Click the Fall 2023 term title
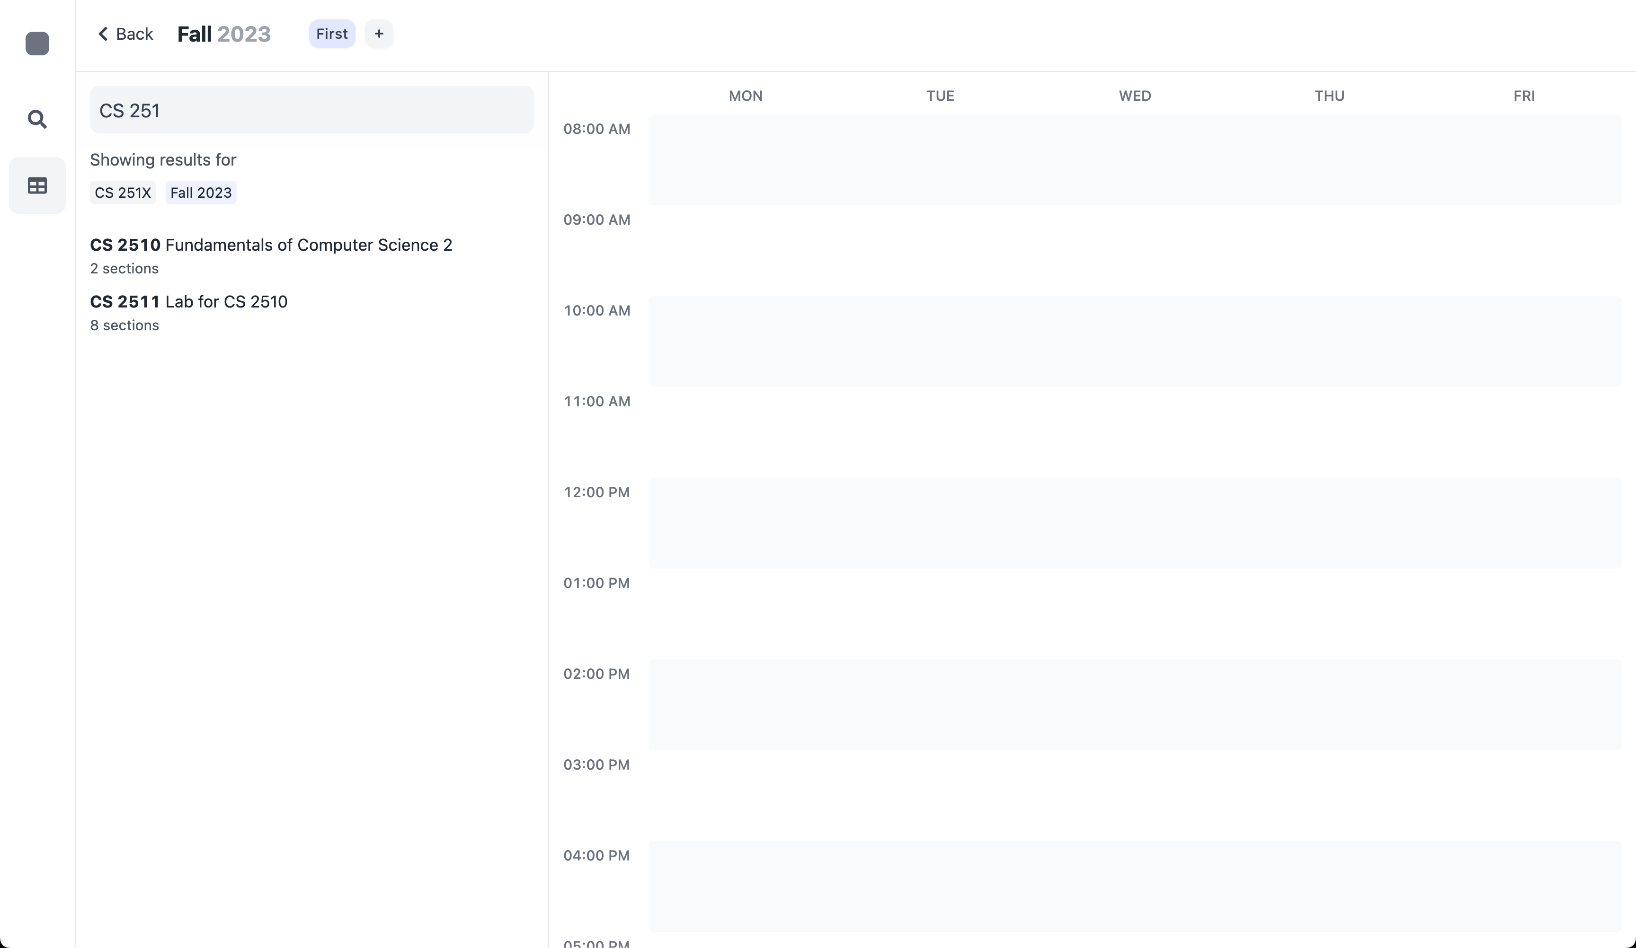Image resolution: width=1636 pixels, height=948 pixels. [223, 34]
